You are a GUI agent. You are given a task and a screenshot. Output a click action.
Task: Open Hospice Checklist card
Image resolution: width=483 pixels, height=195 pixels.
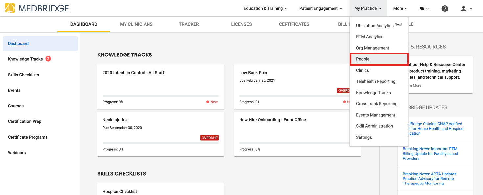point(161,189)
